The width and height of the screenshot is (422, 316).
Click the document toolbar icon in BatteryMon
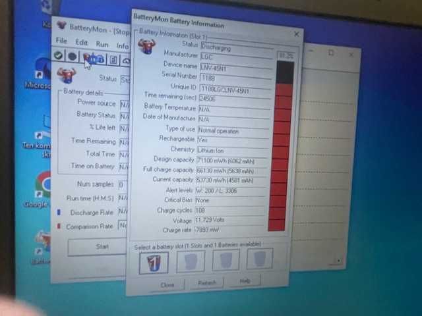[x=113, y=60]
